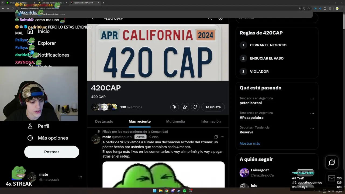Go back using the community header arrow
The width and height of the screenshot is (345, 194).
pyautogui.click(x=94, y=18)
